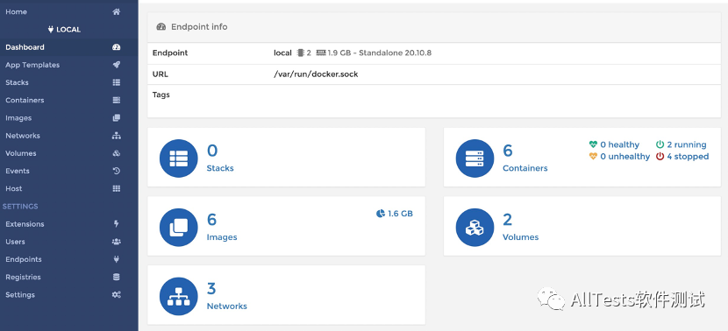The height and width of the screenshot is (331, 728).
Task: Click the pie chart icon beside 1.6 GB
Action: point(381,214)
